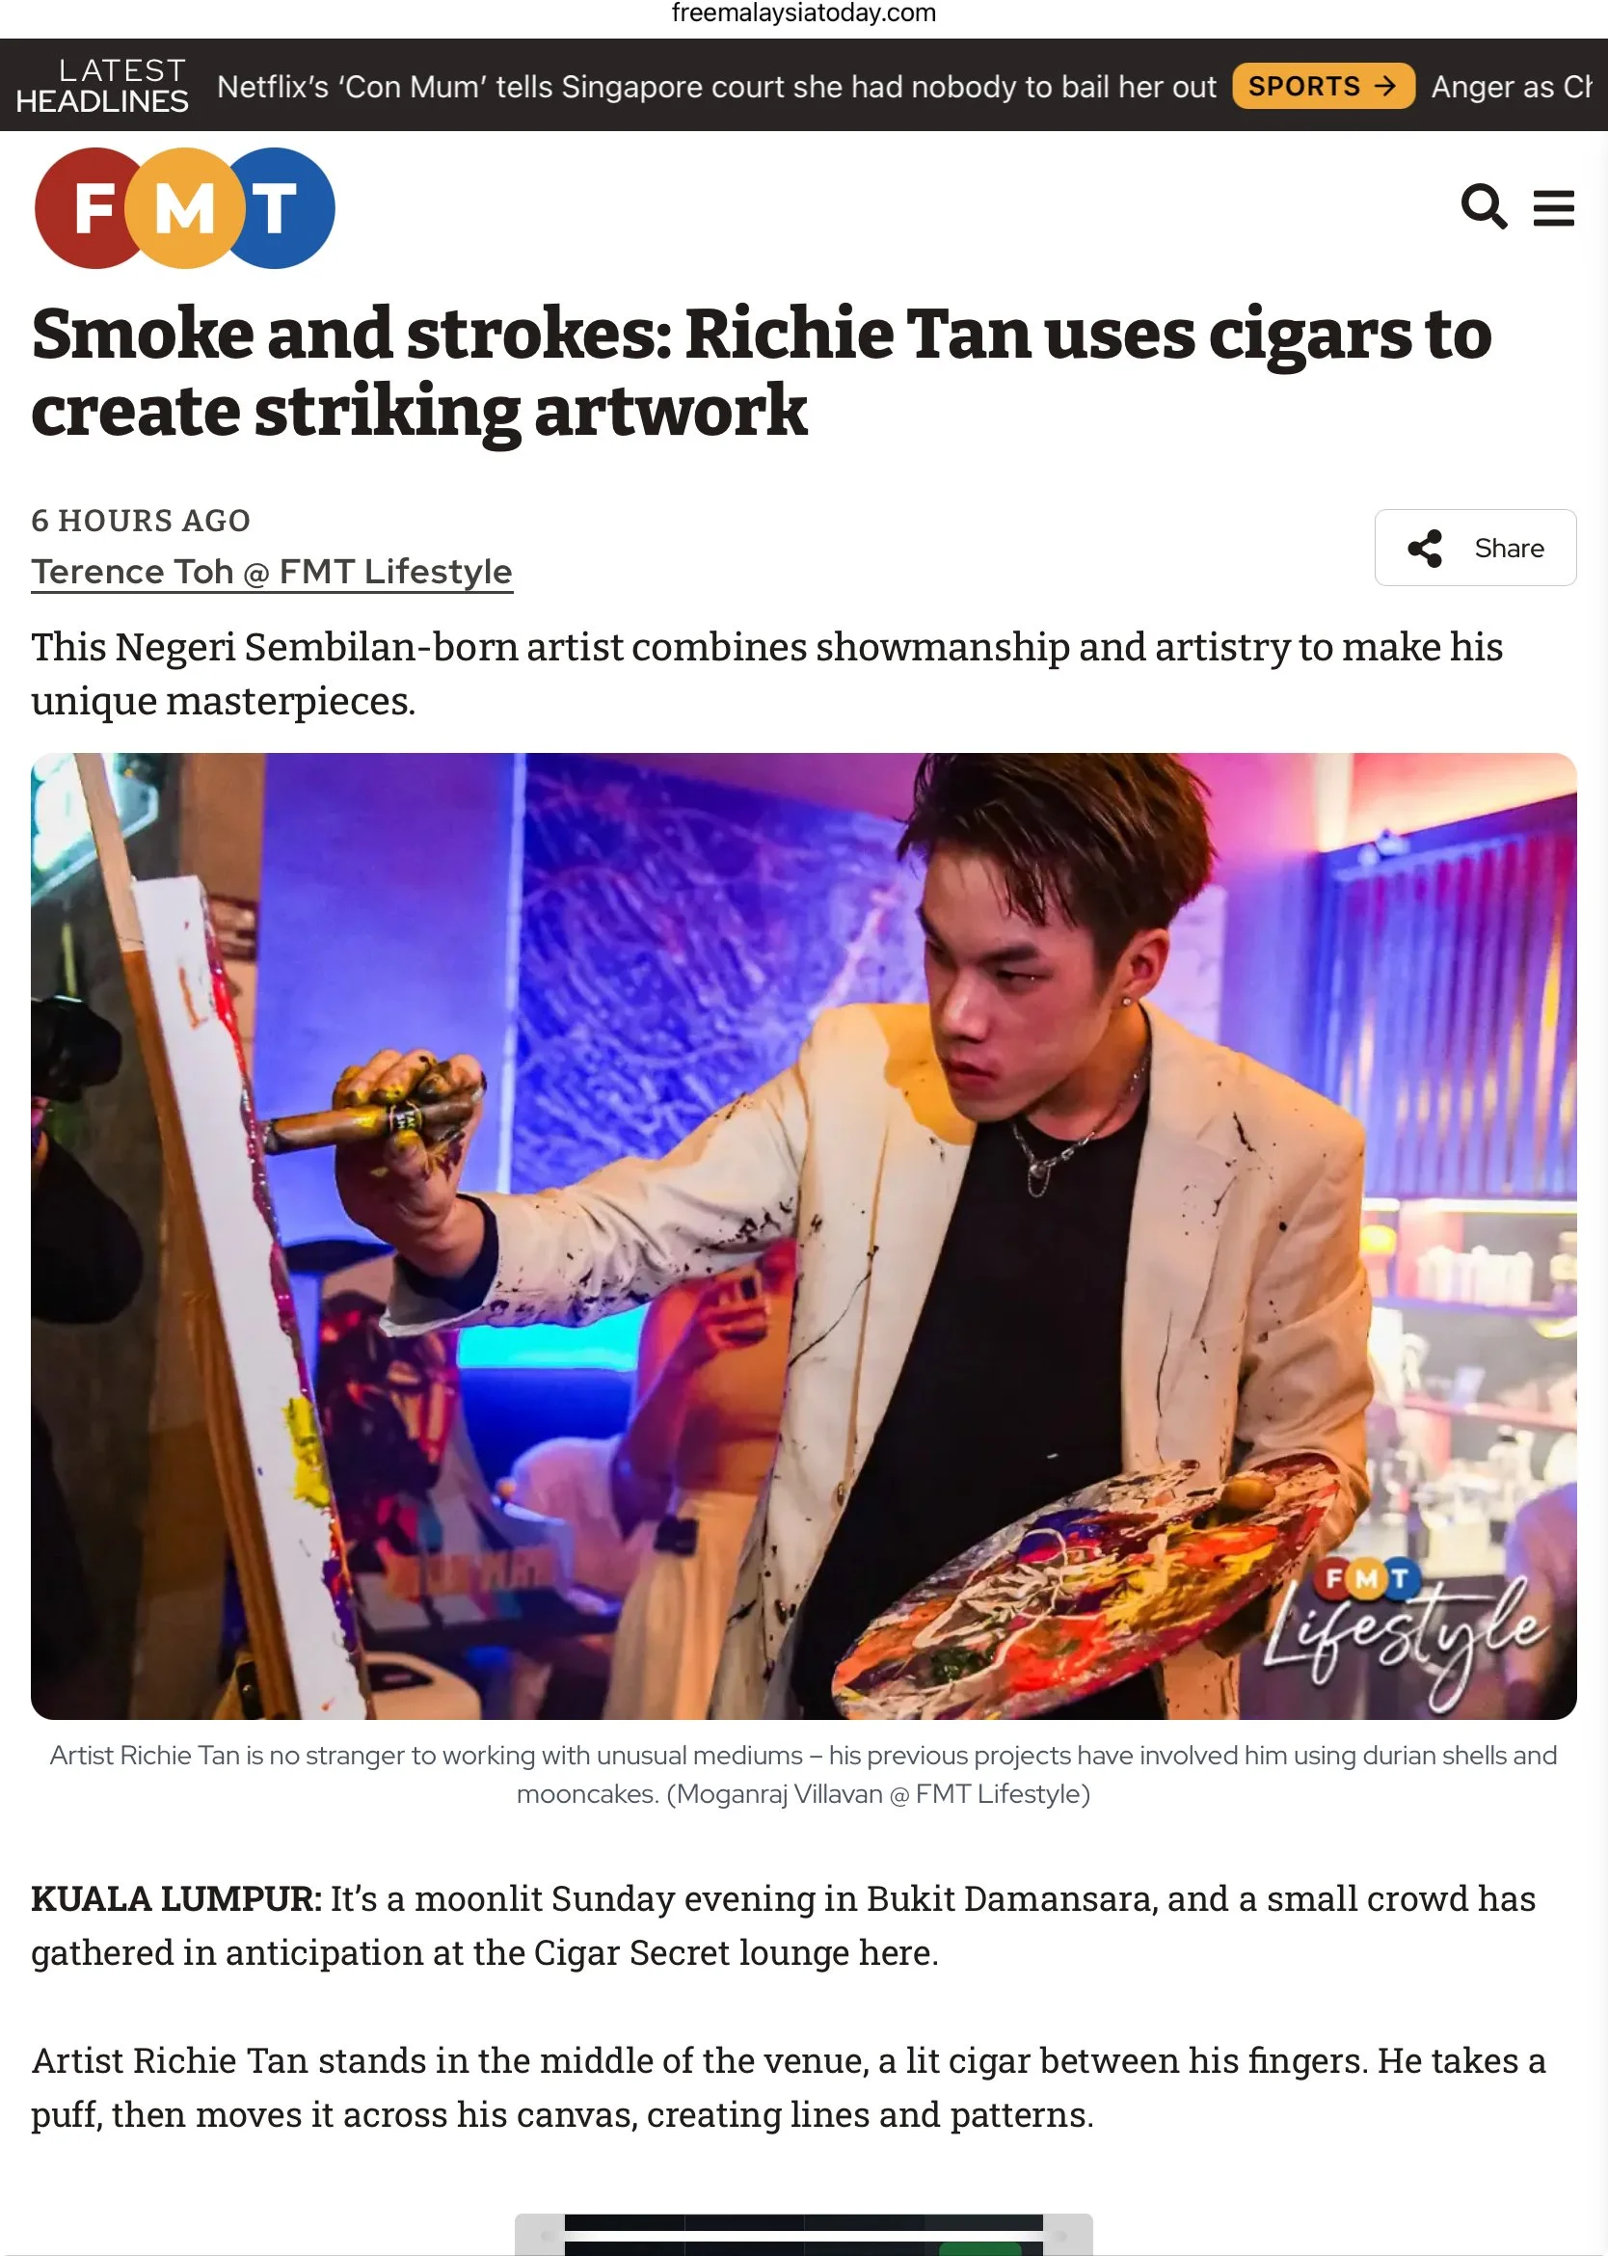This screenshot has height=2256, width=1608.
Task: Click the share icon beside Share
Action: pyautogui.click(x=1425, y=548)
